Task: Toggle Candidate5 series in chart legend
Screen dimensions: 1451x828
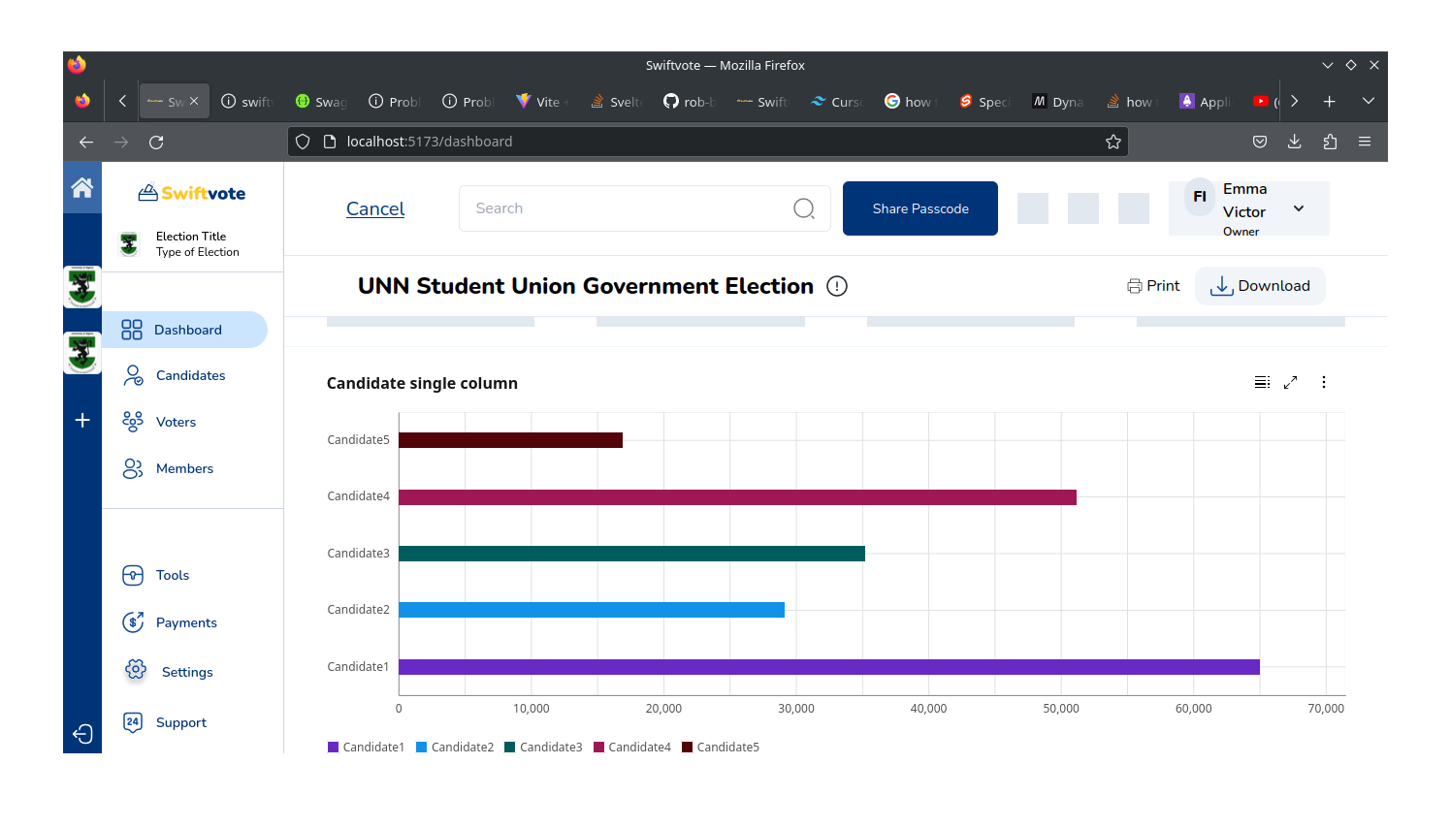Action: tap(721, 747)
